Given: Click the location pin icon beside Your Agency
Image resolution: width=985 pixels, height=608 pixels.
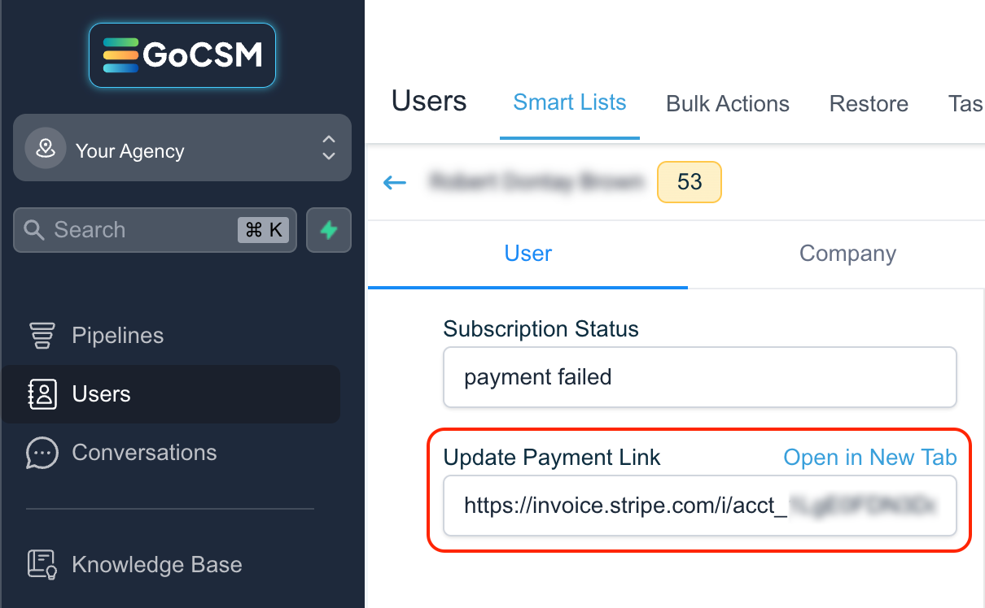Looking at the screenshot, I should (x=46, y=150).
